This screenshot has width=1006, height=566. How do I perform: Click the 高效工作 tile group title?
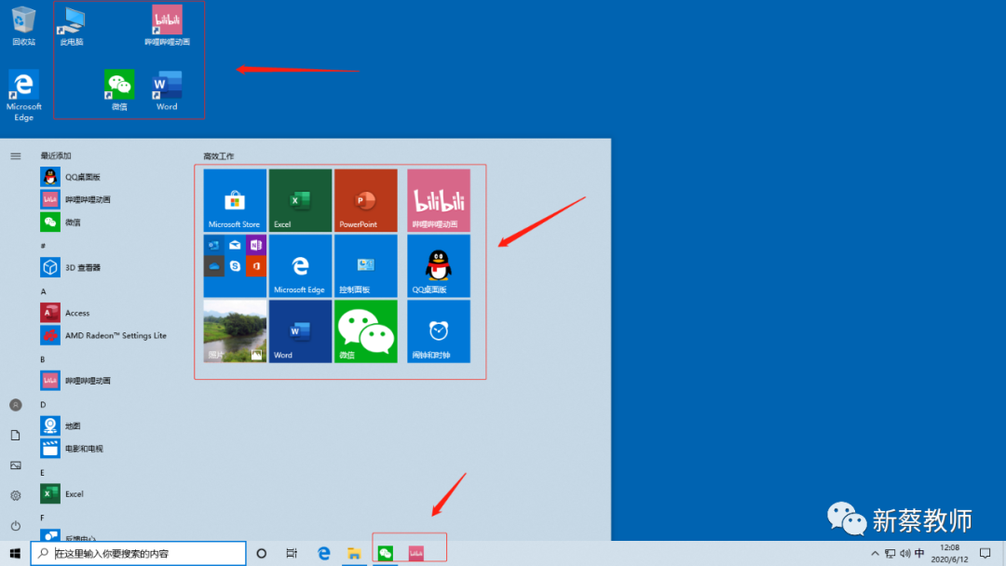click(x=219, y=156)
